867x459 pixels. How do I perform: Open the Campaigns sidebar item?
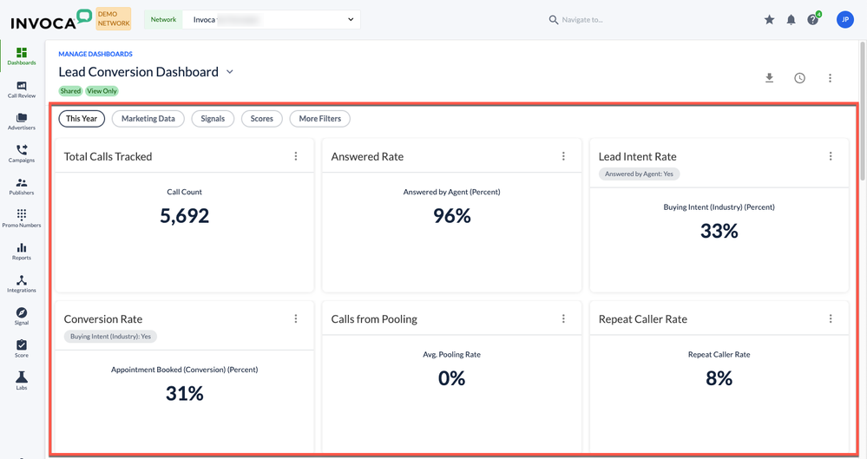click(22, 154)
